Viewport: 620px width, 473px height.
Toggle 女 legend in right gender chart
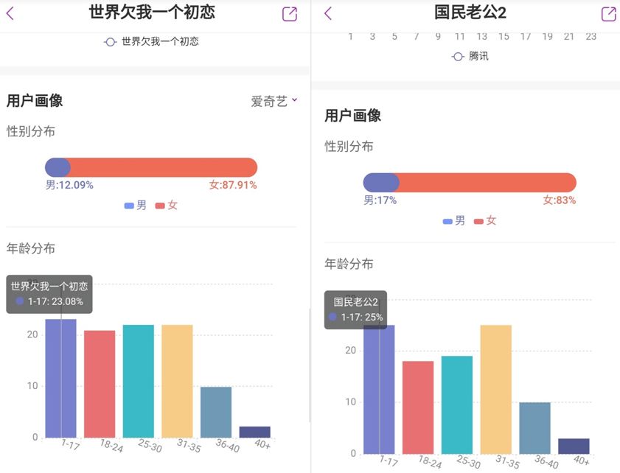pyautogui.click(x=485, y=221)
